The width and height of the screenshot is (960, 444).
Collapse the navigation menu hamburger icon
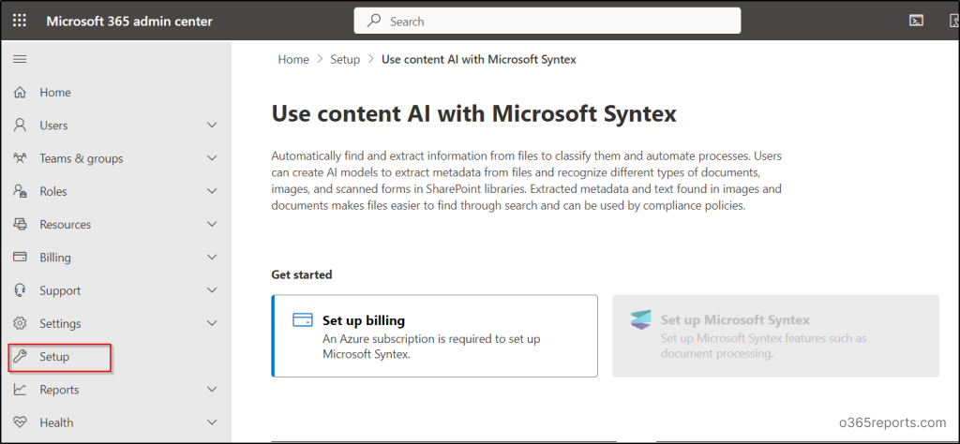[x=21, y=59]
